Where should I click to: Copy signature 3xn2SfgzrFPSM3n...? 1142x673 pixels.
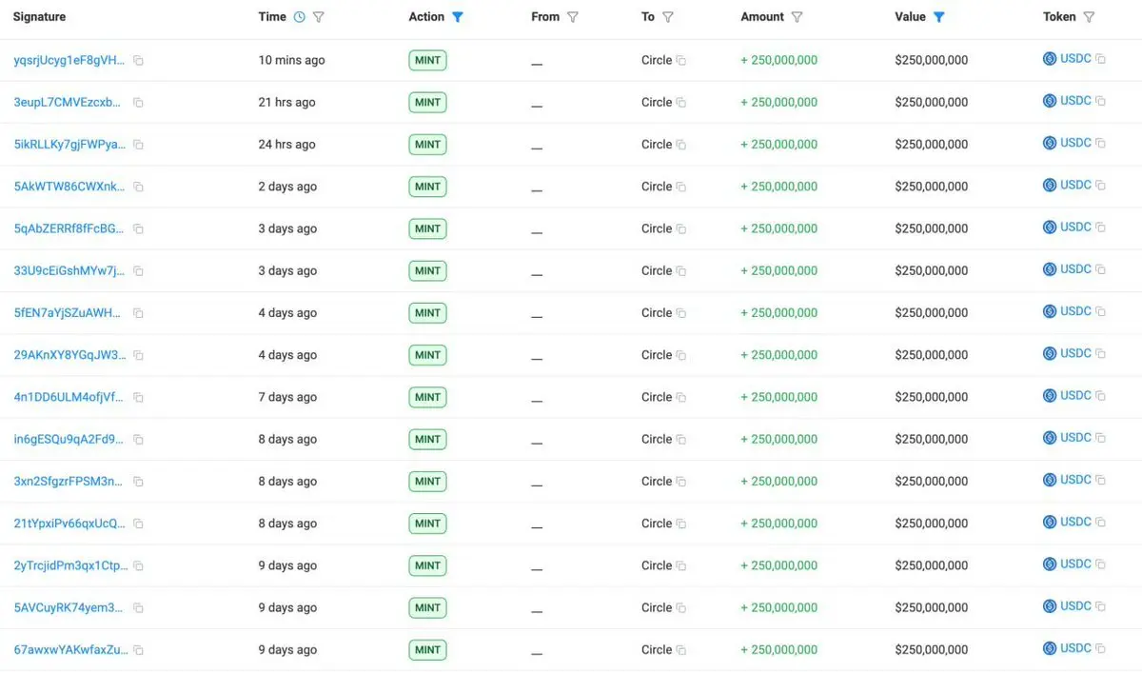pos(138,482)
